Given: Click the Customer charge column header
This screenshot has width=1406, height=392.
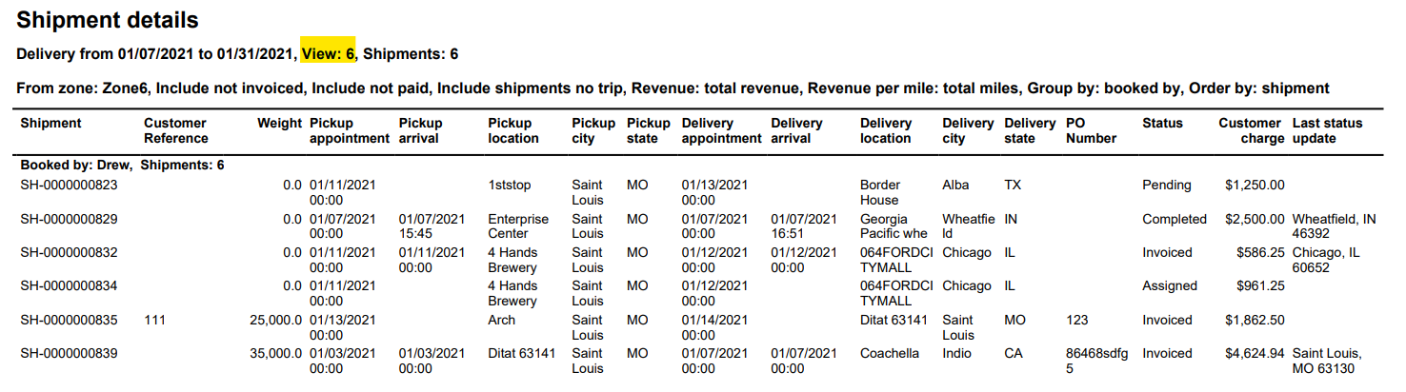Looking at the screenshot, I should (1250, 130).
